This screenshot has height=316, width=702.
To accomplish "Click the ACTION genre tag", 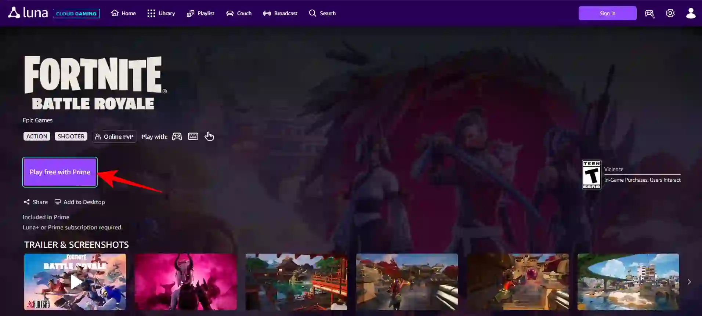I will pos(37,136).
